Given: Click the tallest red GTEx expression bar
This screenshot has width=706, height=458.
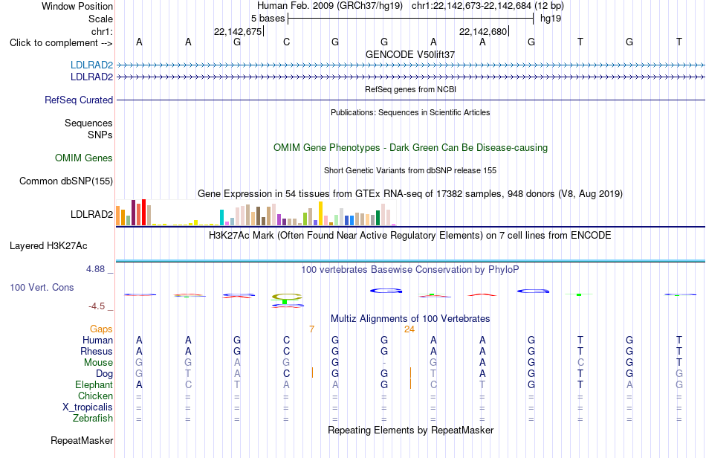Looking at the screenshot, I should tap(143, 212).
